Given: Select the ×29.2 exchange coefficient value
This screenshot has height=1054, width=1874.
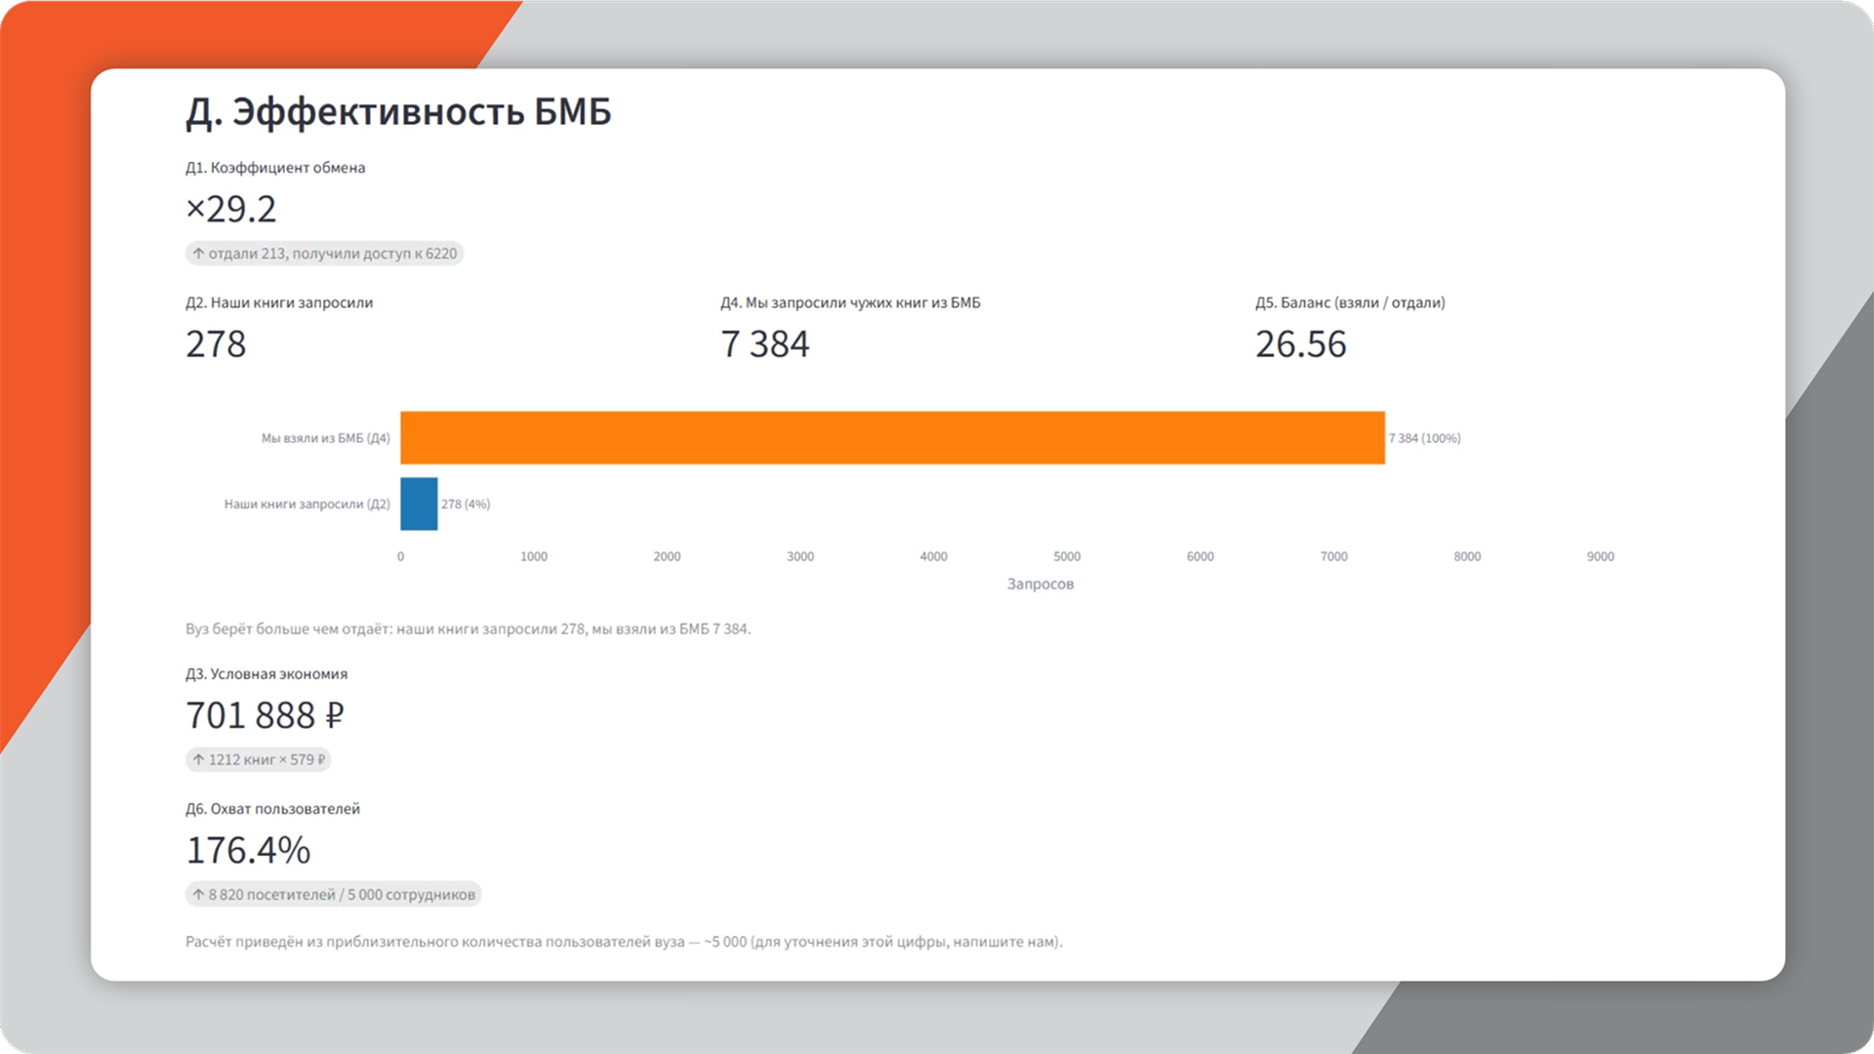Looking at the screenshot, I should click(x=231, y=209).
